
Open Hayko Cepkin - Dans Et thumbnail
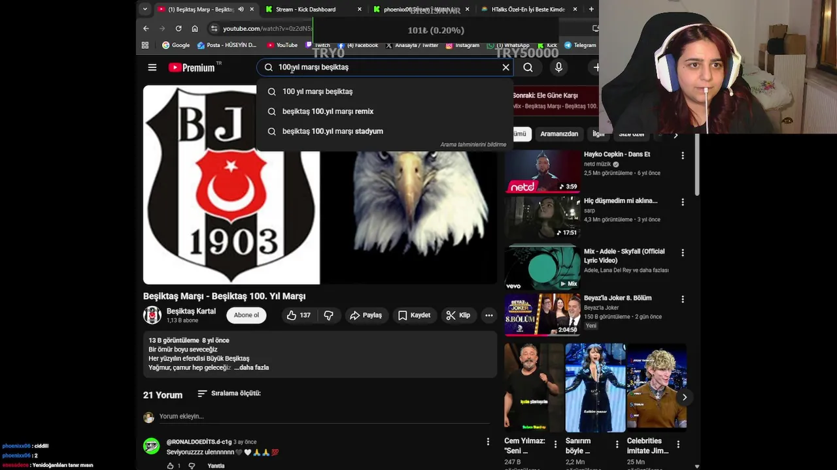tap(542, 172)
